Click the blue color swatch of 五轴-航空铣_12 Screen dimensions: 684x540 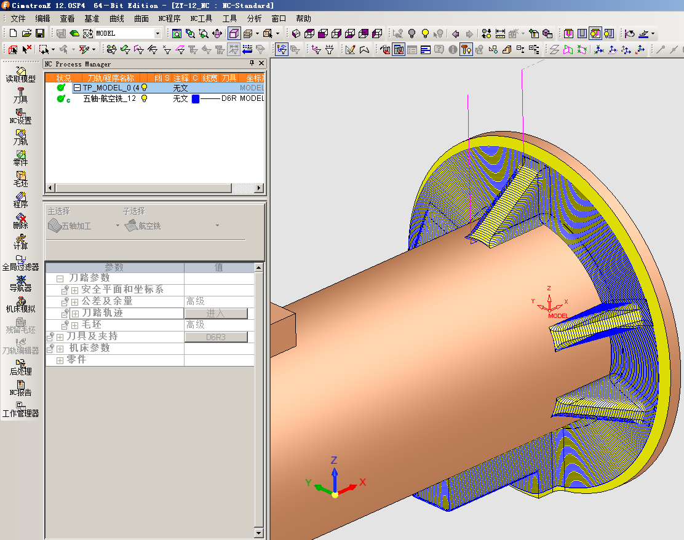pos(196,98)
